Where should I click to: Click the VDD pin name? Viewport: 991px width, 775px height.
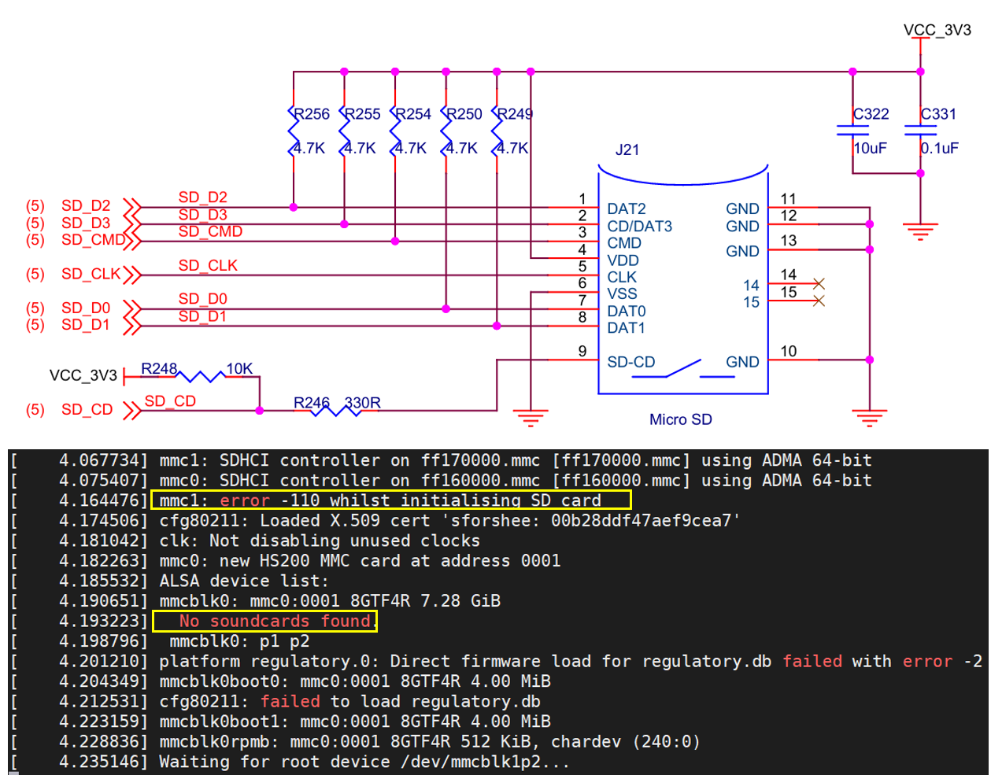(x=623, y=260)
